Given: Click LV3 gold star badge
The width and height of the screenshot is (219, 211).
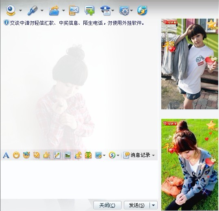Looking at the screenshot, I should [x=212, y=25].
